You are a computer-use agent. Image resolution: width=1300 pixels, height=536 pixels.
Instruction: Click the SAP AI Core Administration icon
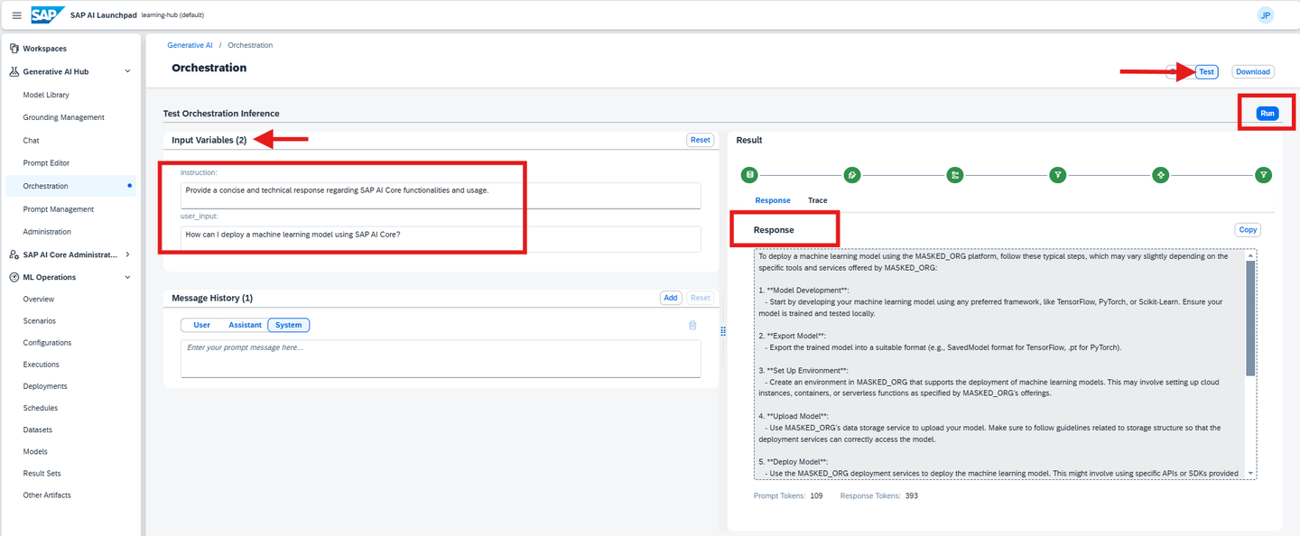pyautogui.click(x=14, y=255)
